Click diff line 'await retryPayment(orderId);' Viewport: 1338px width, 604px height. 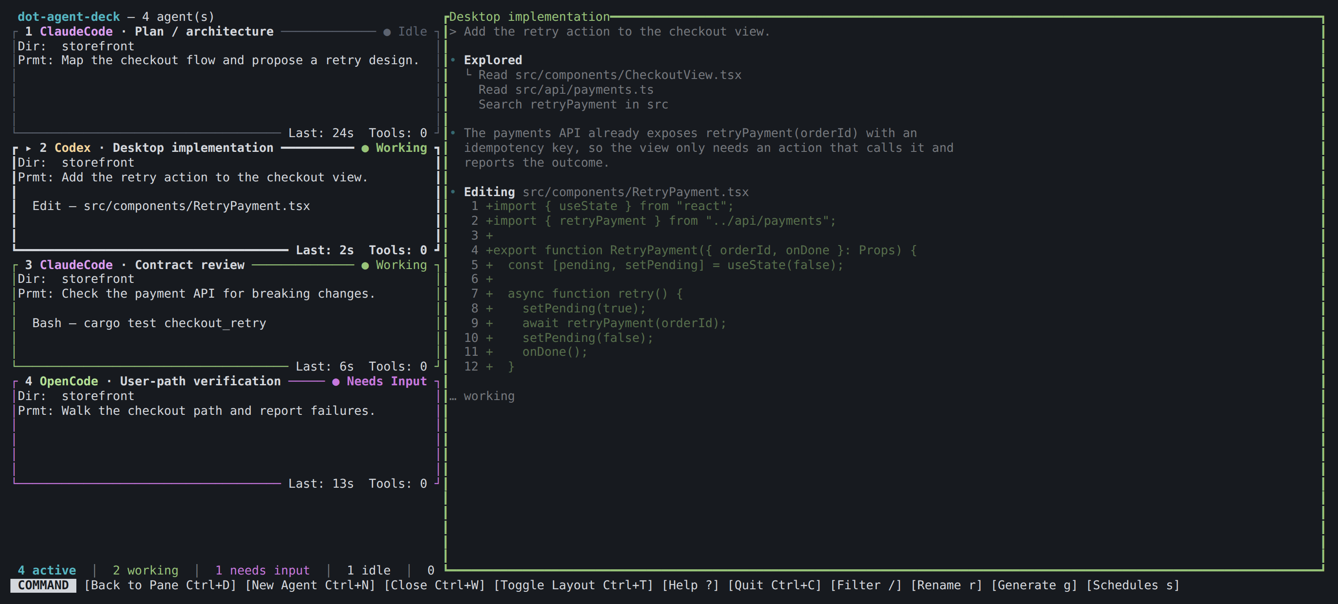pos(624,323)
